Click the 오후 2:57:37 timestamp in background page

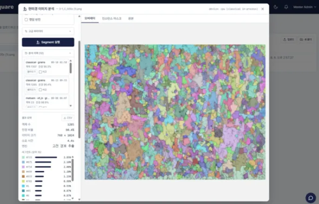(x=285, y=57)
